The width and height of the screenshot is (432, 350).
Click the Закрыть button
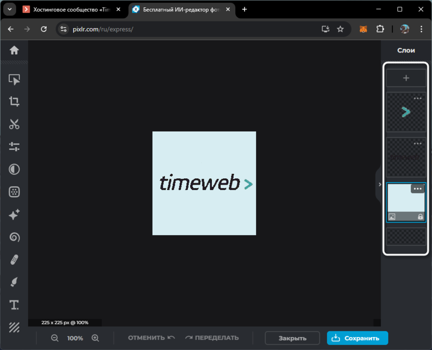[292, 338]
